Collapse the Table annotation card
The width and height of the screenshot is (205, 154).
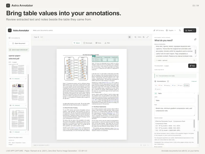[x=194, y=93]
